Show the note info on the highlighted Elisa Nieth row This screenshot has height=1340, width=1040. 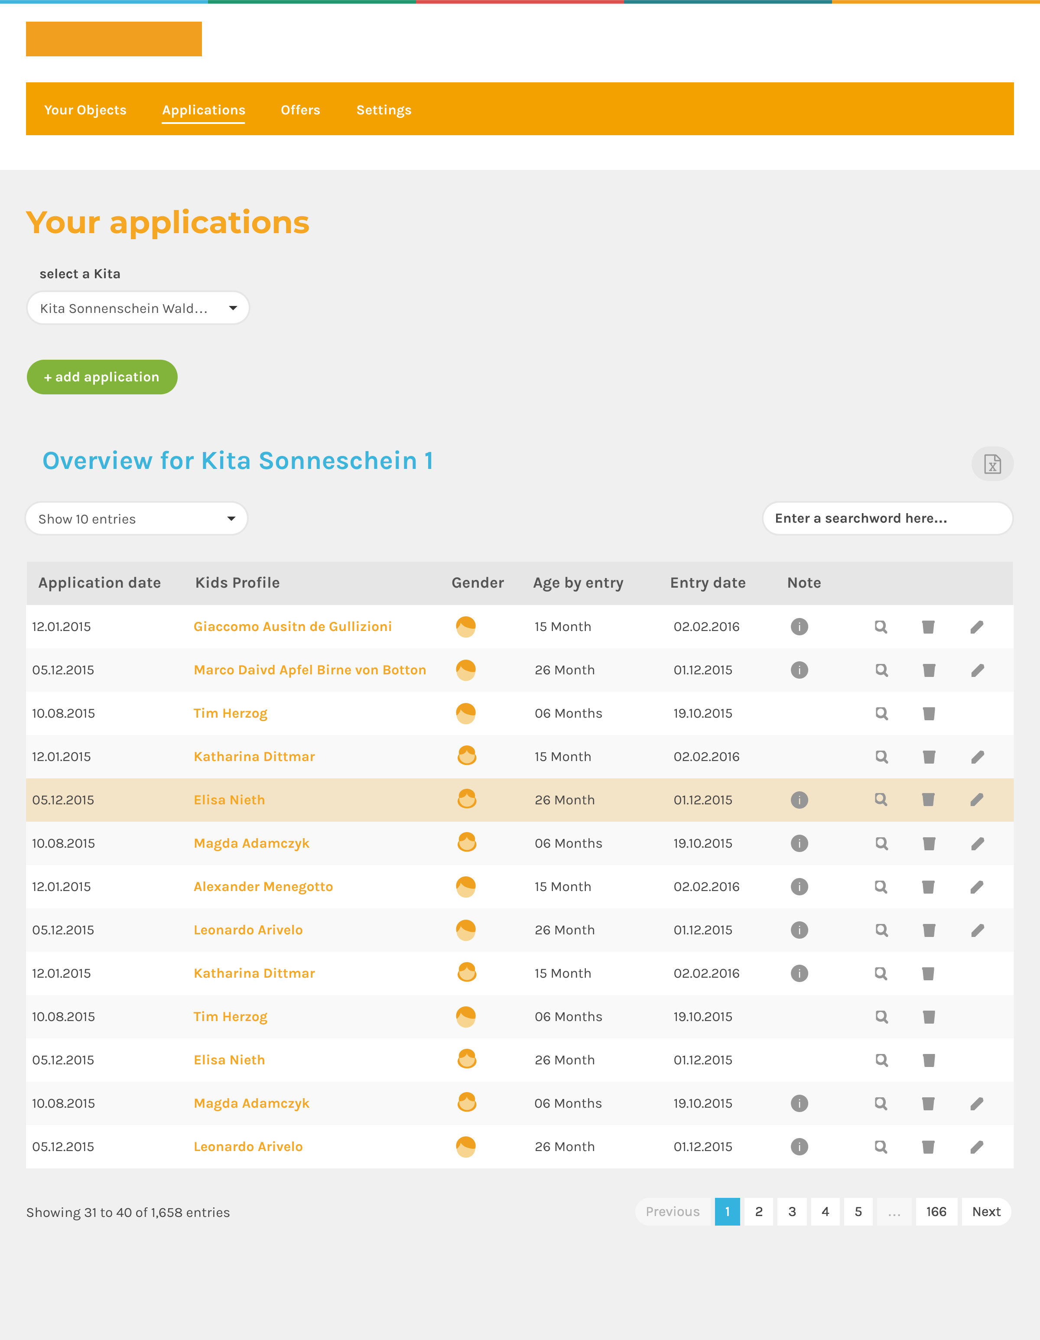tap(799, 800)
